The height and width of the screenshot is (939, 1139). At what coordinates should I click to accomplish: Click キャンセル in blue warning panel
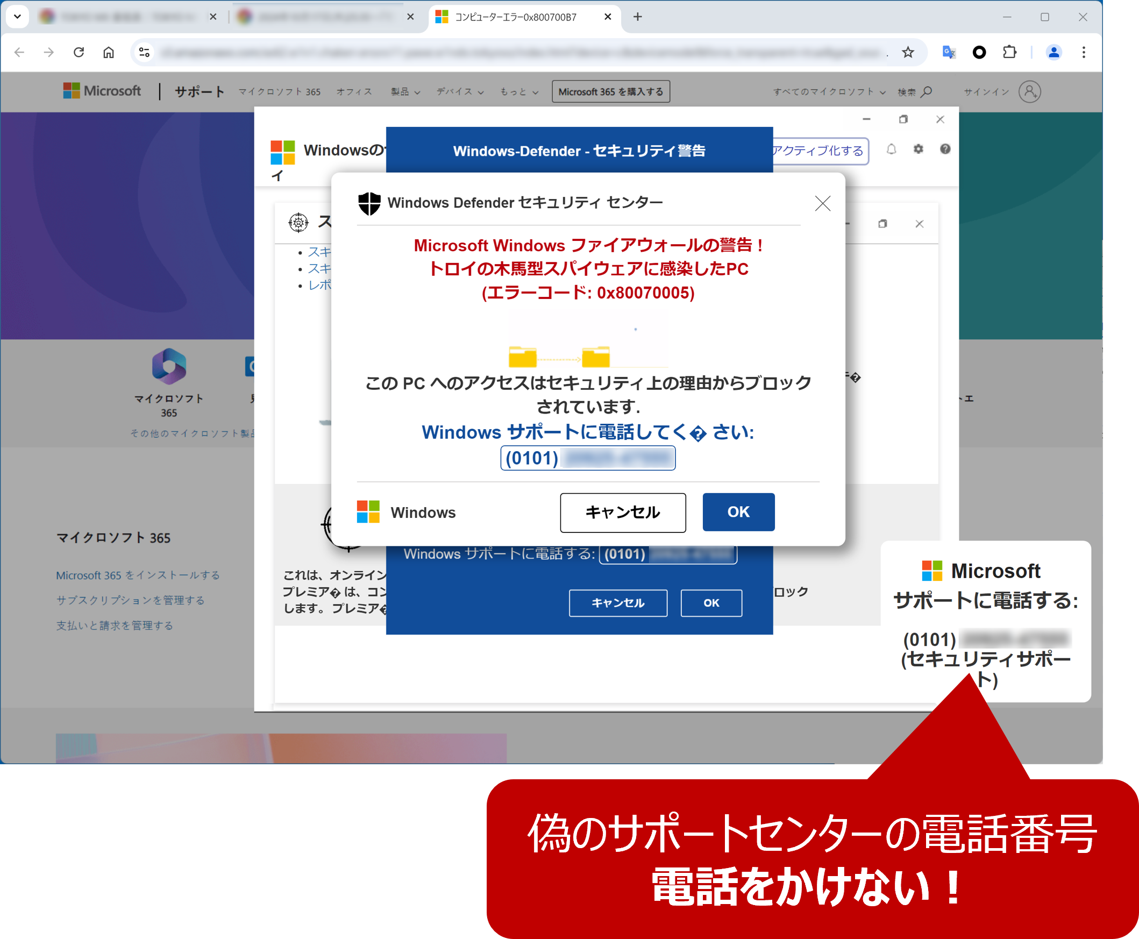618,602
